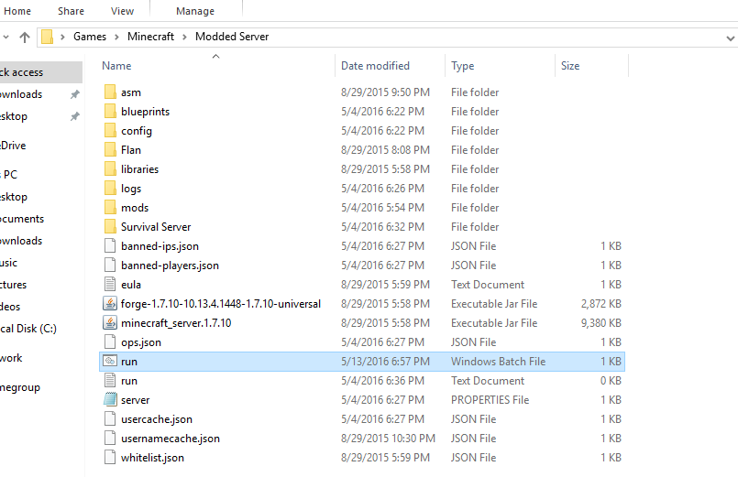Screen dimensions: 738x477
Task: Select the minecraft_server.1.7.10 file name
Action: [176, 323]
